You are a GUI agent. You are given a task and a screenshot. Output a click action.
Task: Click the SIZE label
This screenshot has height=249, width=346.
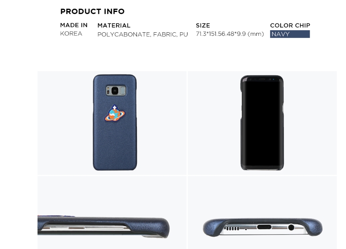203,25
